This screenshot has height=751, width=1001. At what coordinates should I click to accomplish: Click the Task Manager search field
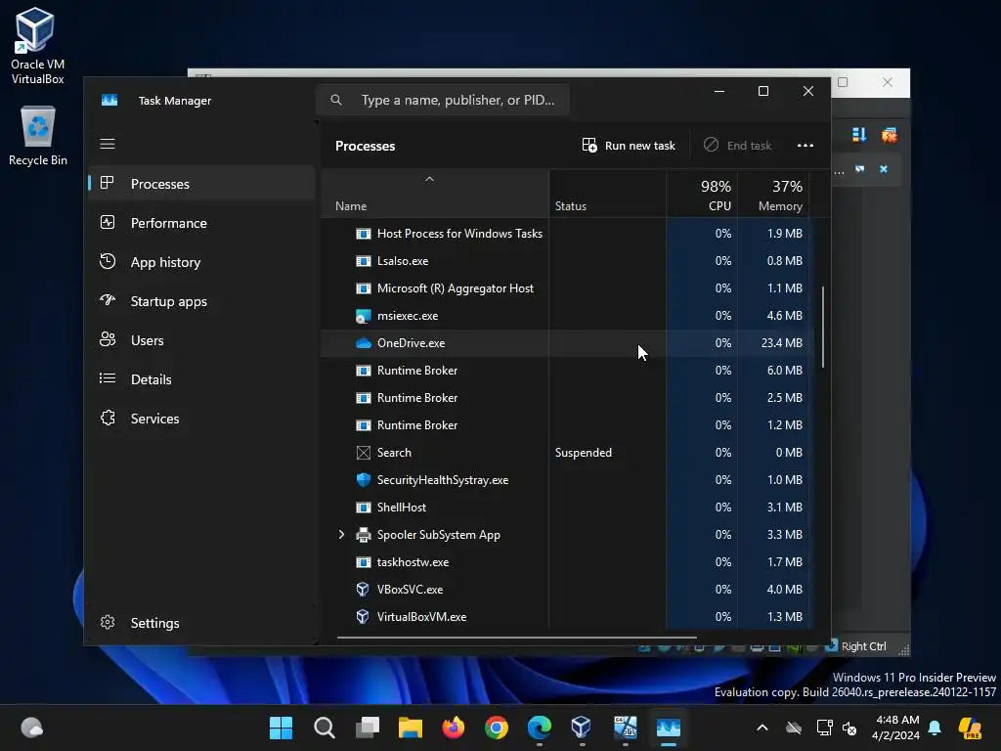[443, 100]
